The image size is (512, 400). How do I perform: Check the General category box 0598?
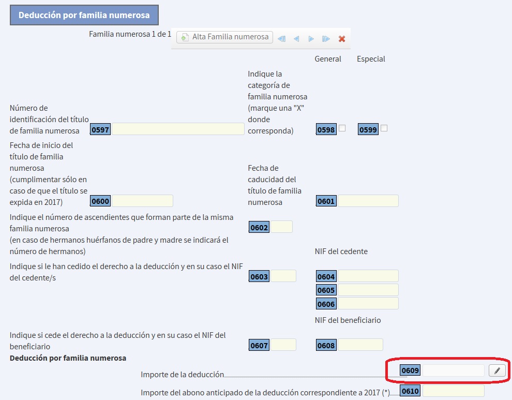tap(342, 128)
